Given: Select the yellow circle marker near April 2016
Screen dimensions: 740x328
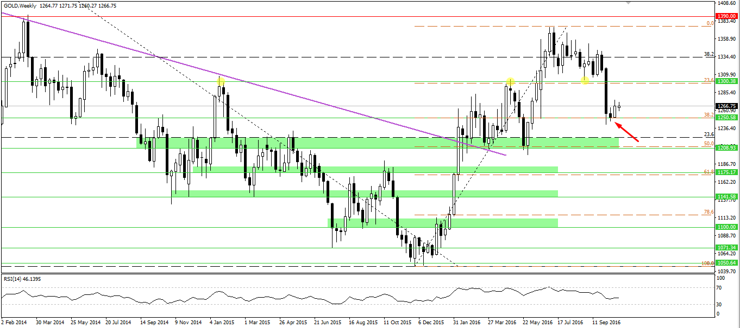Looking at the screenshot, I should point(510,82).
